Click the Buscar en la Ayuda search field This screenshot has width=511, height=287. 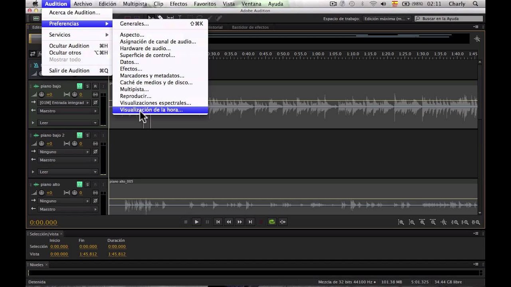tap(449, 19)
